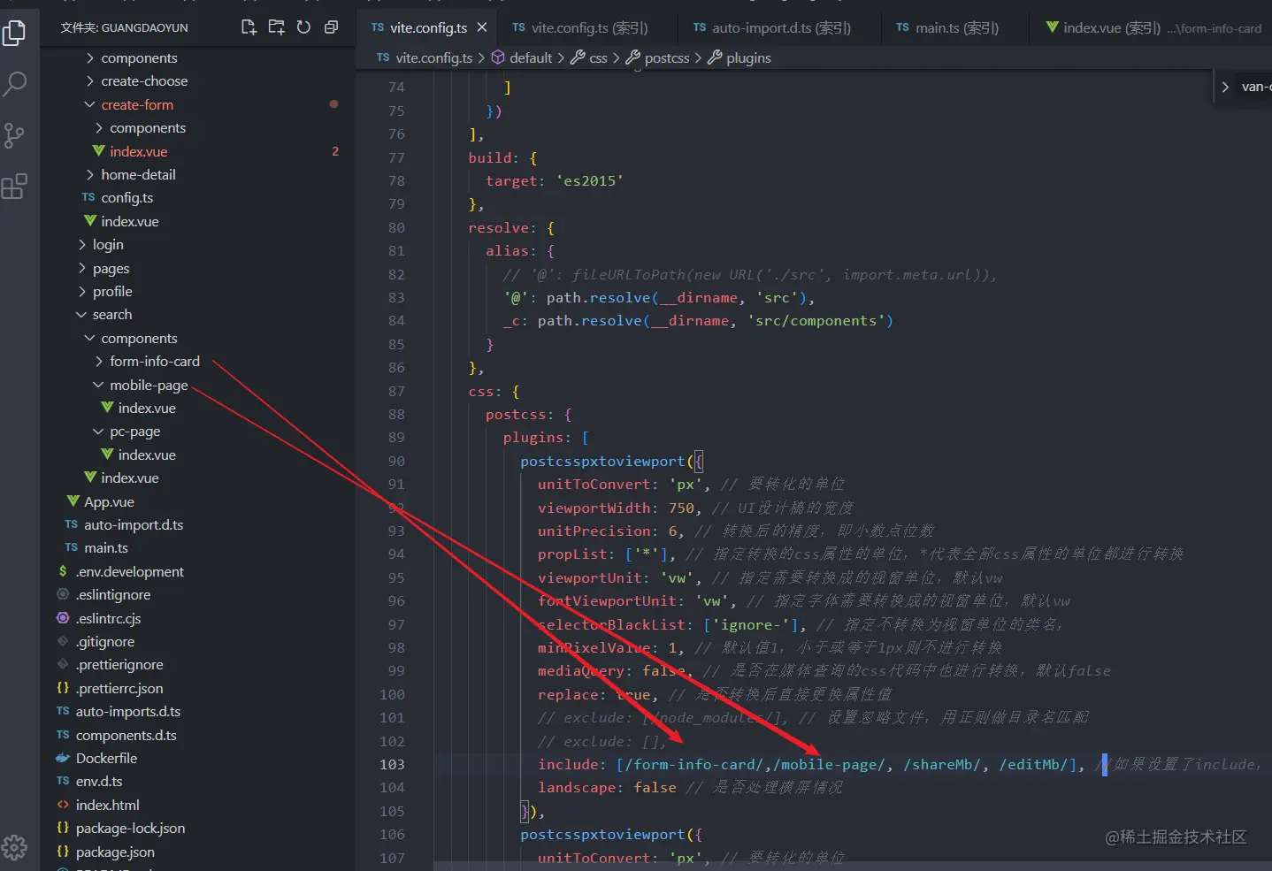Refresh the explorer file tree
This screenshot has width=1272, height=871.
point(303,27)
